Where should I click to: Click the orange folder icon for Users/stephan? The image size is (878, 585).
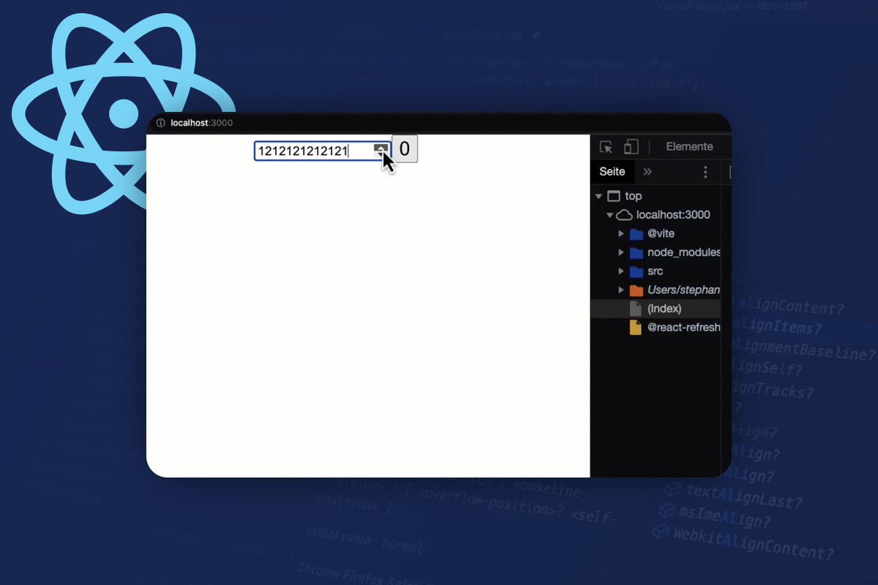click(636, 290)
